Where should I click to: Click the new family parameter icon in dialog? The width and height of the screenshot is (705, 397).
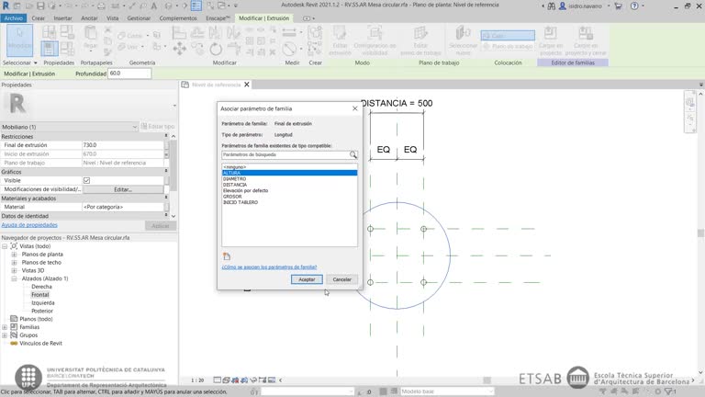point(227,256)
